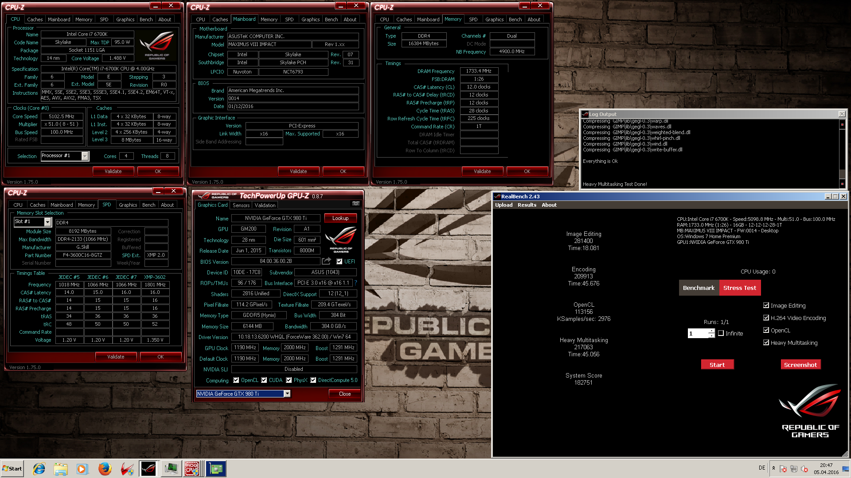
Task: Open Firefox from the taskbar
Action: [105, 469]
